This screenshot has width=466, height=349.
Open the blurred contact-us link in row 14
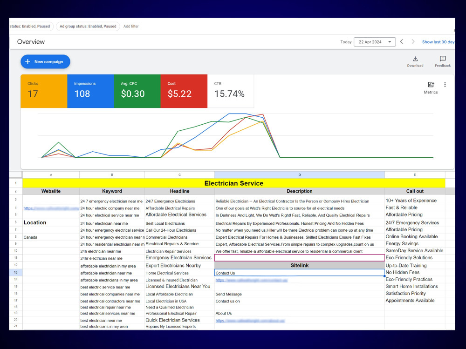pos(252,280)
